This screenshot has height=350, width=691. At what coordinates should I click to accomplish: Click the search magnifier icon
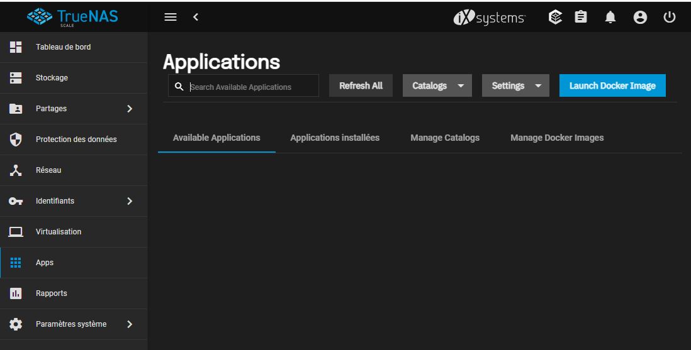pos(179,86)
